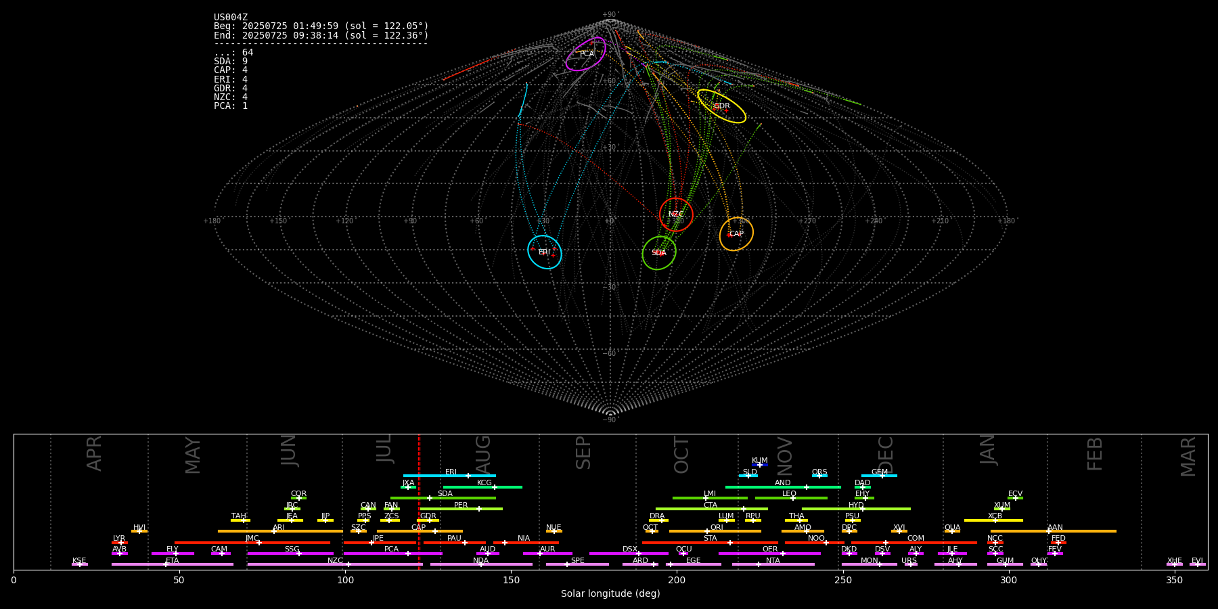
Task: Click the NZC activity bar in timeline
Action: point(335,564)
